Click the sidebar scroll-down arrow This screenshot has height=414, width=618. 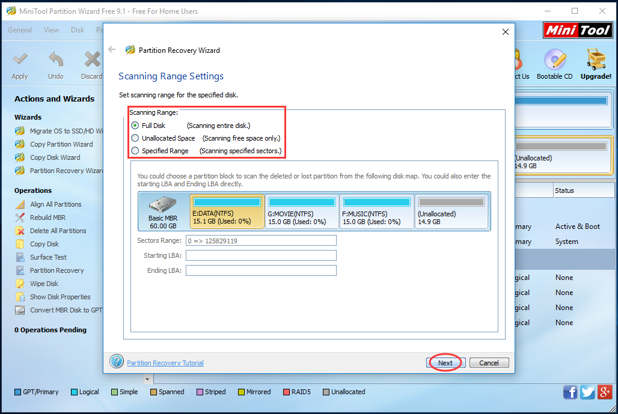pyautogui.click(x=147, y=379)
